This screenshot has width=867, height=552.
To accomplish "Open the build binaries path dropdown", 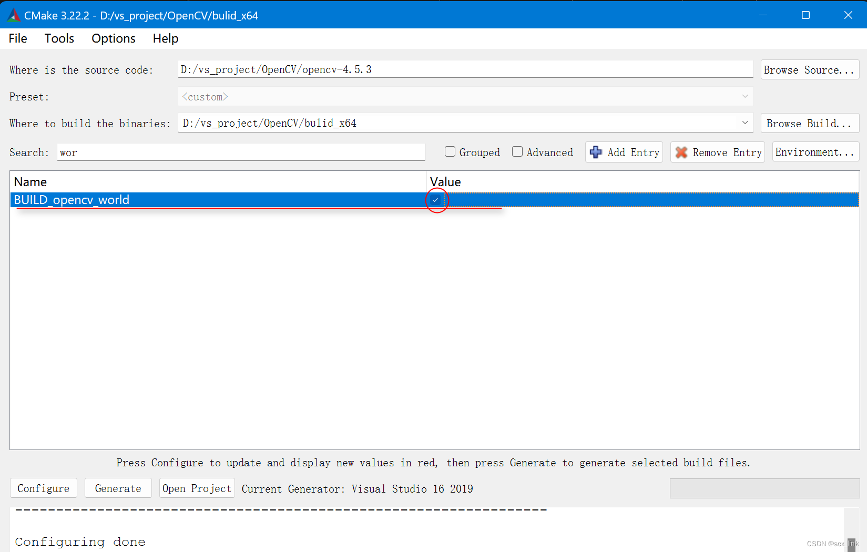I will click(x=745, y=123).
